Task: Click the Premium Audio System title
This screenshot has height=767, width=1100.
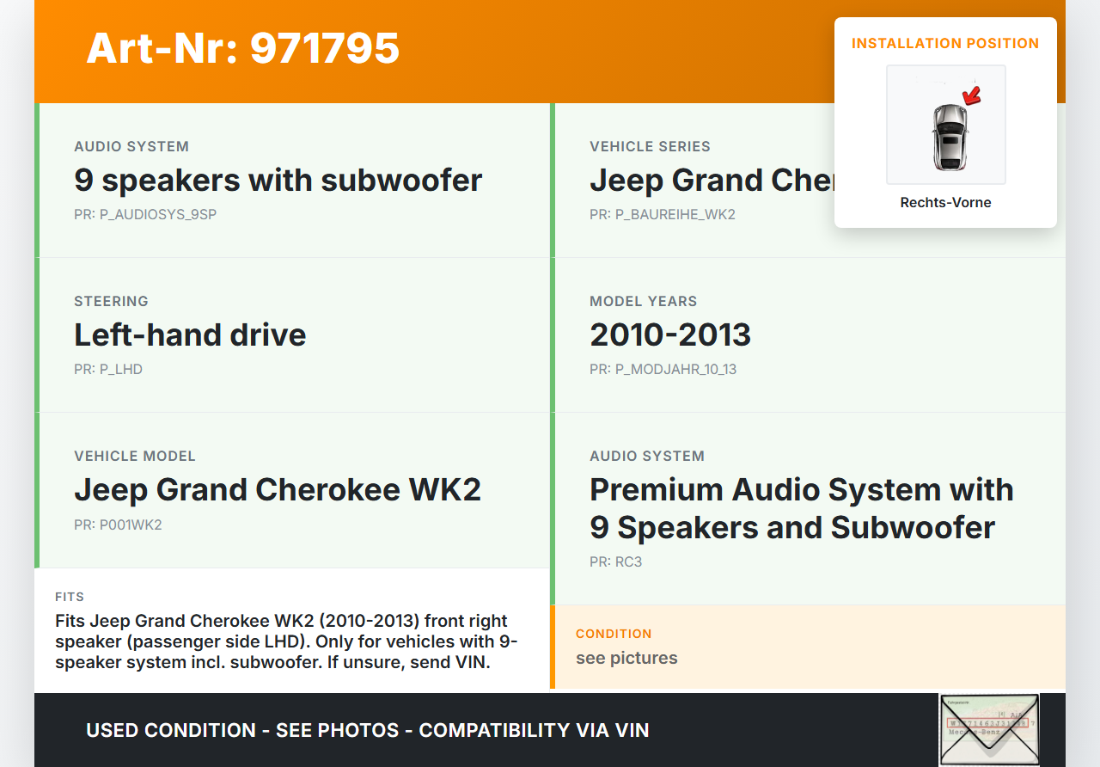Action: 801,508
